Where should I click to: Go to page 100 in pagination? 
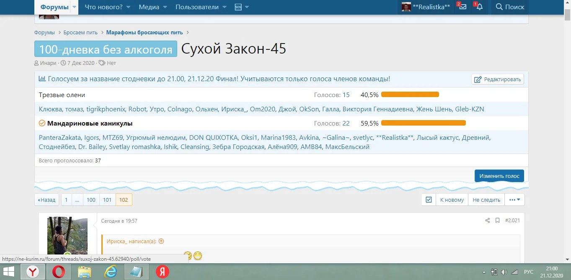click(x=91, y=200)
